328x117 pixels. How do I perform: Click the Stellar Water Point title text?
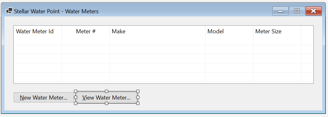(x=56, y=11)
